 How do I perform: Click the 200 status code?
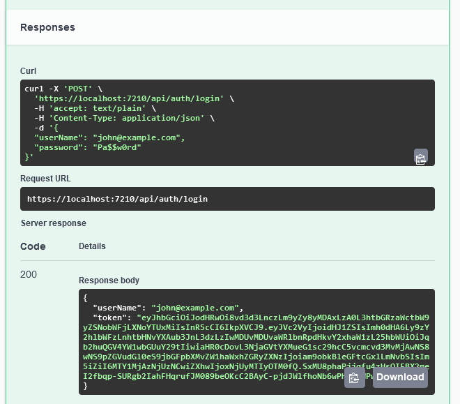[x=29, y=274]
